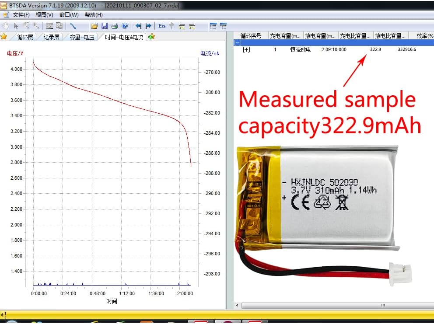Click the 效率 column header

pyautogui.click(x=421, y=36)
